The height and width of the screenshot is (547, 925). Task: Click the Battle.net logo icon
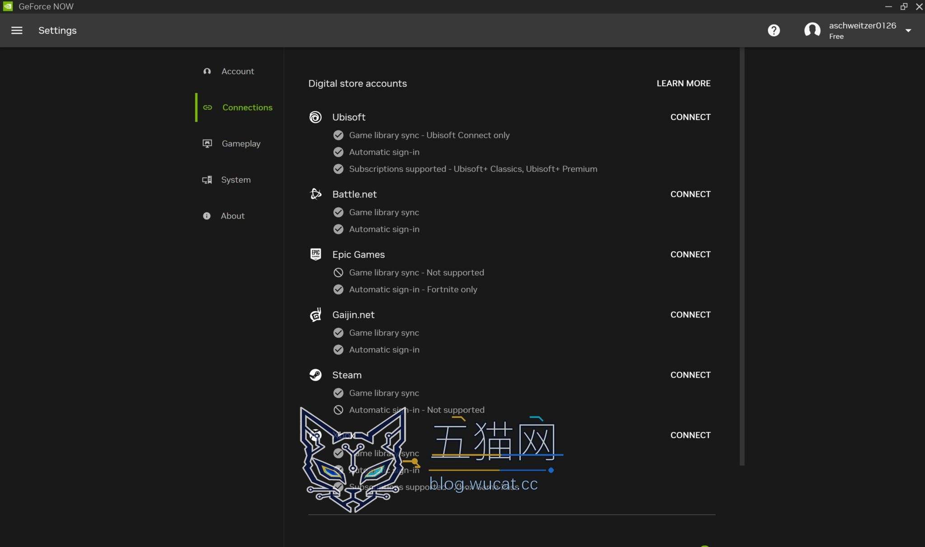pos(315,194)
